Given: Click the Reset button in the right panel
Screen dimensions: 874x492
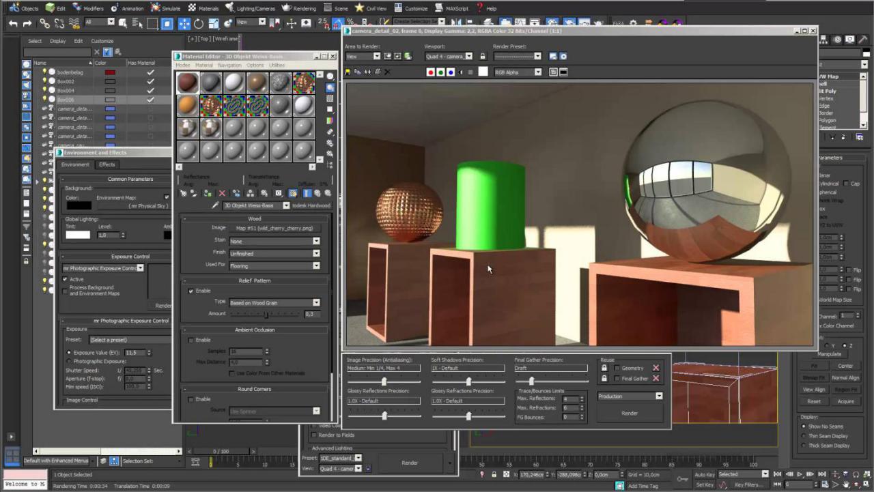Looking at the screenshot, I should pos(816,402).
